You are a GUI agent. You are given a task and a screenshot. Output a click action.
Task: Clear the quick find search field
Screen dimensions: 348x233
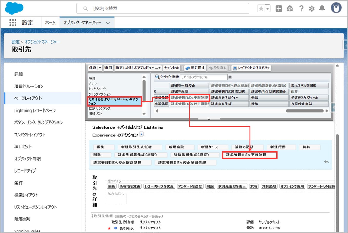pos(230,77)
